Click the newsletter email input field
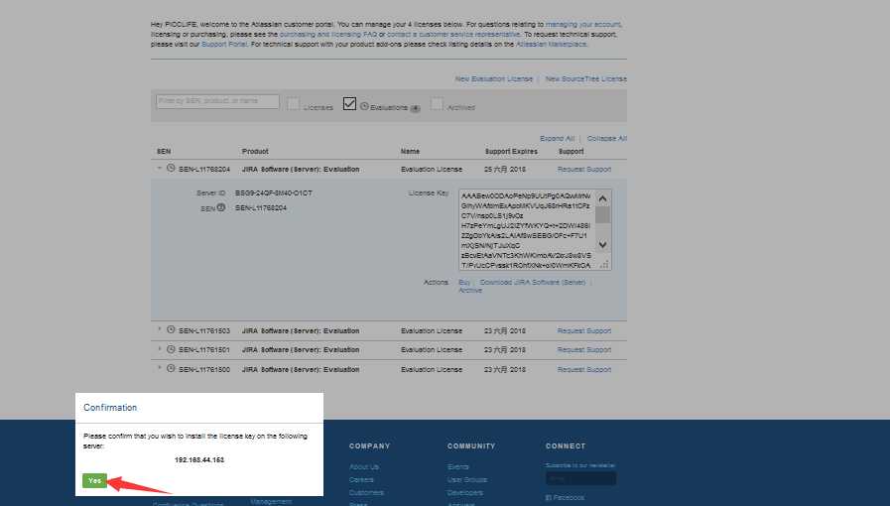 580,479
